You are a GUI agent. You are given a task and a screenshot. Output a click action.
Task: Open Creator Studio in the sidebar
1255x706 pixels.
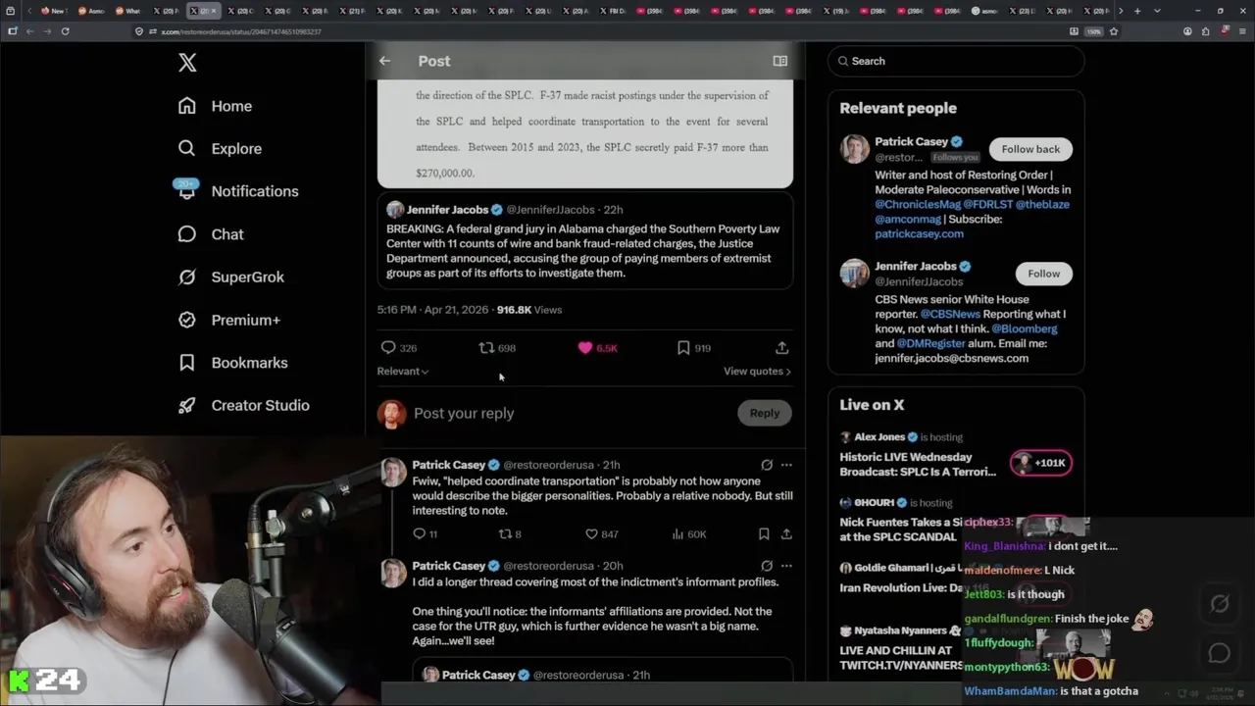[x=243, y=405]
